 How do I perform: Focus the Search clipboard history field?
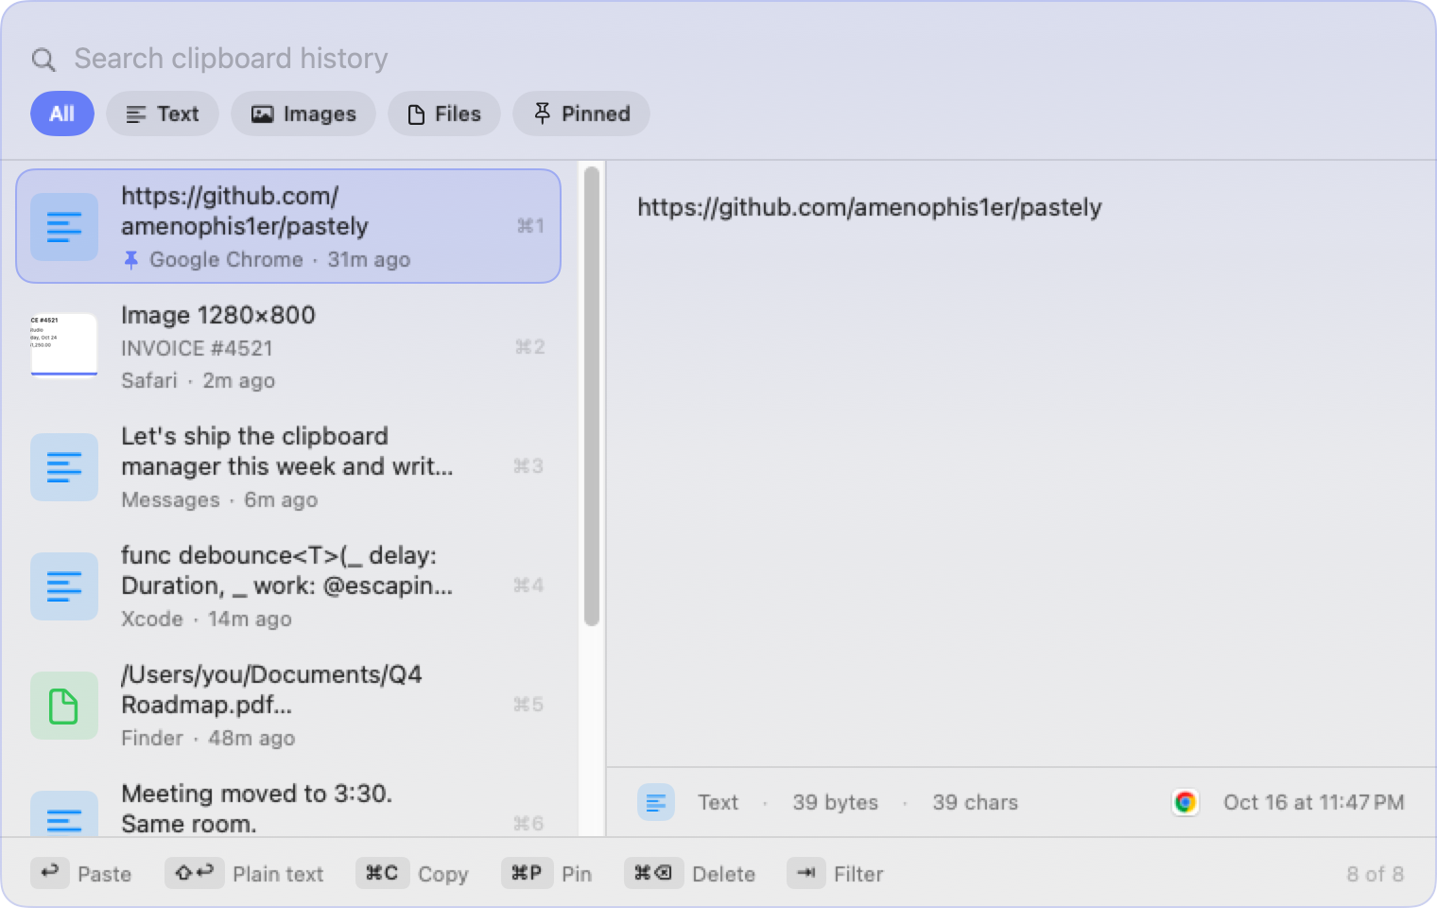[231, 59]
